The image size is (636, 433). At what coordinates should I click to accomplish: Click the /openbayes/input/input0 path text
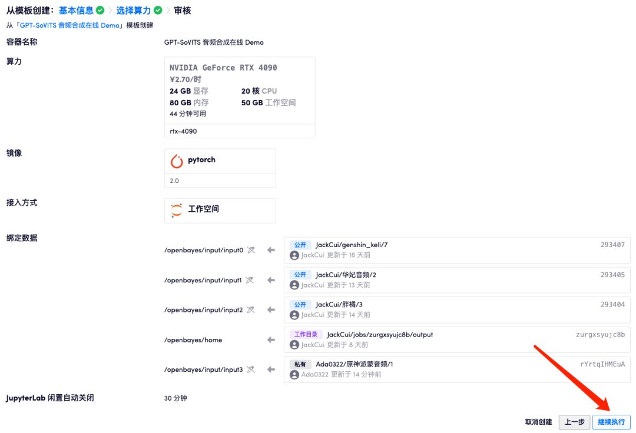pyautogui.click(x=204, y=250)
